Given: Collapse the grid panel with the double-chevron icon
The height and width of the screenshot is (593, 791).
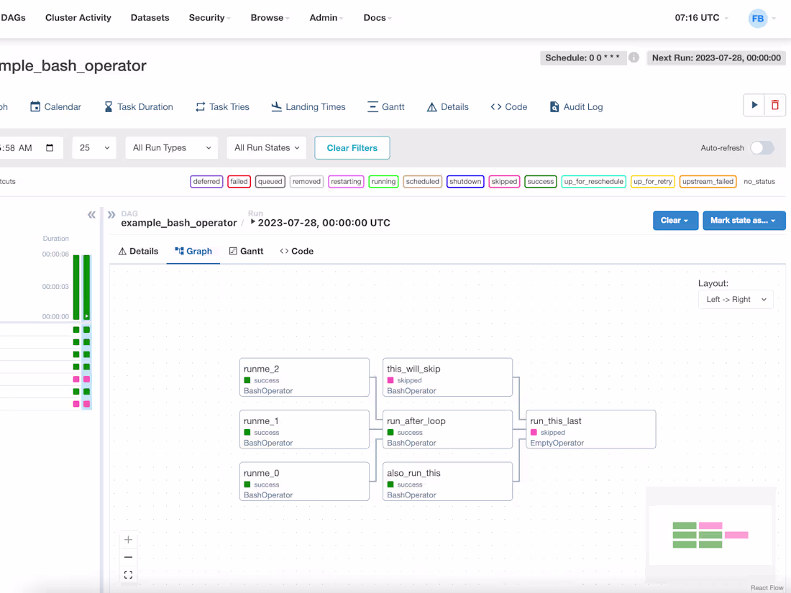Looking at the screenshot, I should click(91, 214).
